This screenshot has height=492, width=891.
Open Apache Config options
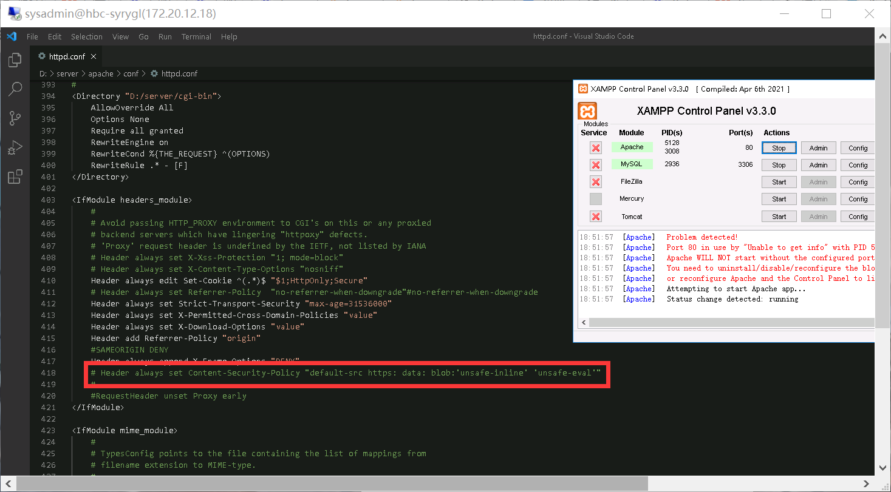coord(858,148)
